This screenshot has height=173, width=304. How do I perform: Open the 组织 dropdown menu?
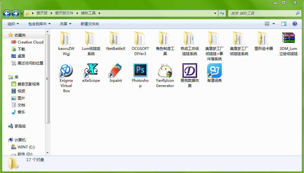13,24
